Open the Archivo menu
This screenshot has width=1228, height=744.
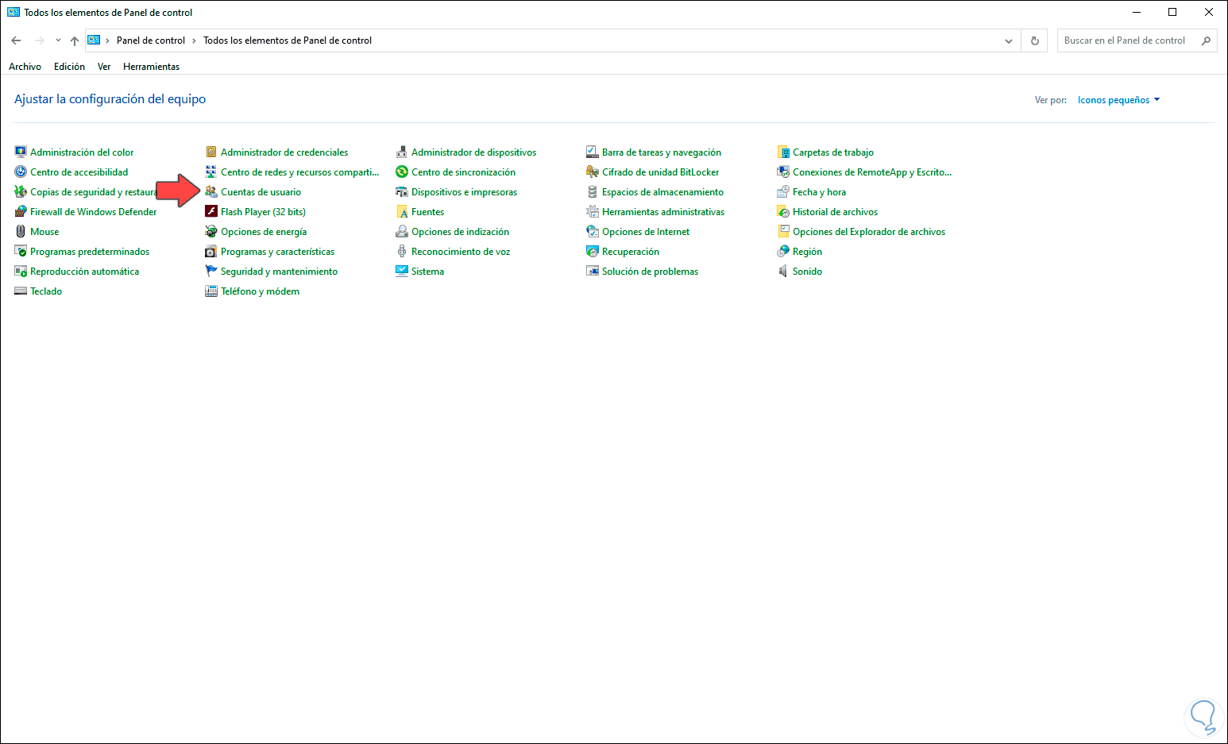click(25, 67)
